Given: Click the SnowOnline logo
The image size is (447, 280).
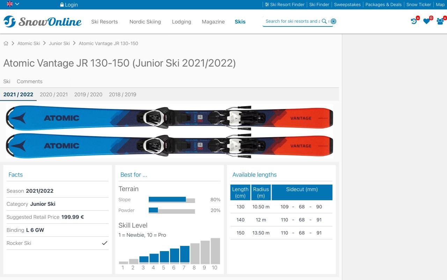Looking at the screenshot, I should 42,21.
